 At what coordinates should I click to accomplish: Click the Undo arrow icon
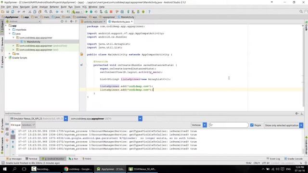19,12
